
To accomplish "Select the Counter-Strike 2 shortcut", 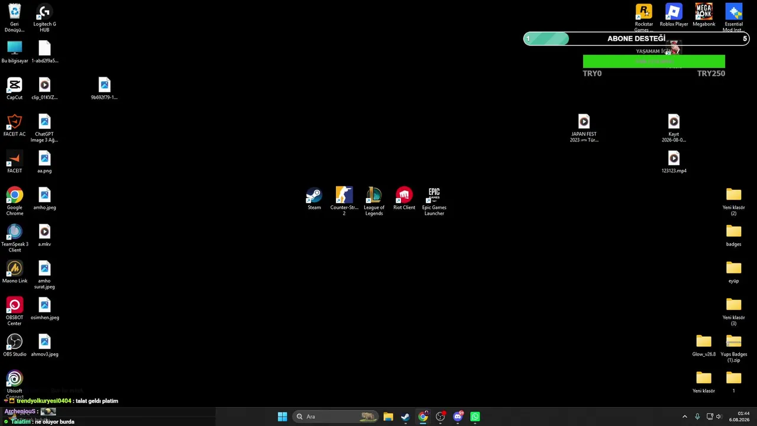I will pos(344,202).
